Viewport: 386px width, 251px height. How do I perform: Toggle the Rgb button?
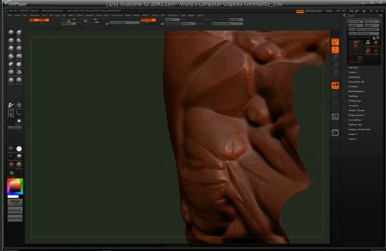[34, 19]
